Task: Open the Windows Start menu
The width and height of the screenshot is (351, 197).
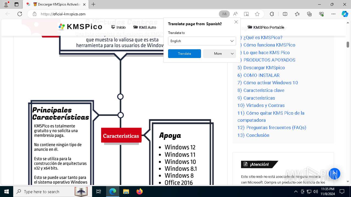Action: click(6, 192)
